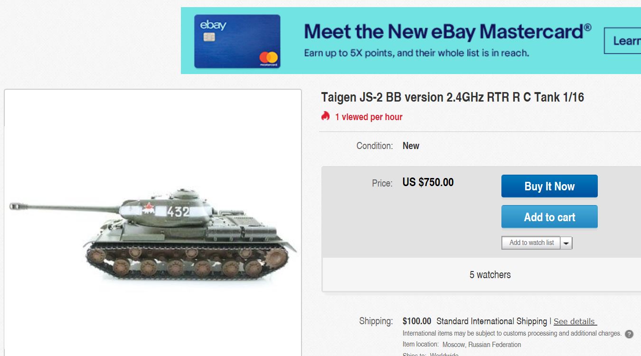This screenshot has height=356, width=641.
Task: Click Add to watch list
Action: pyautogui.click(x=531, y=243)
